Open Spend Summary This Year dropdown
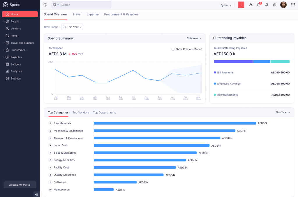 (x=194, y=38)
